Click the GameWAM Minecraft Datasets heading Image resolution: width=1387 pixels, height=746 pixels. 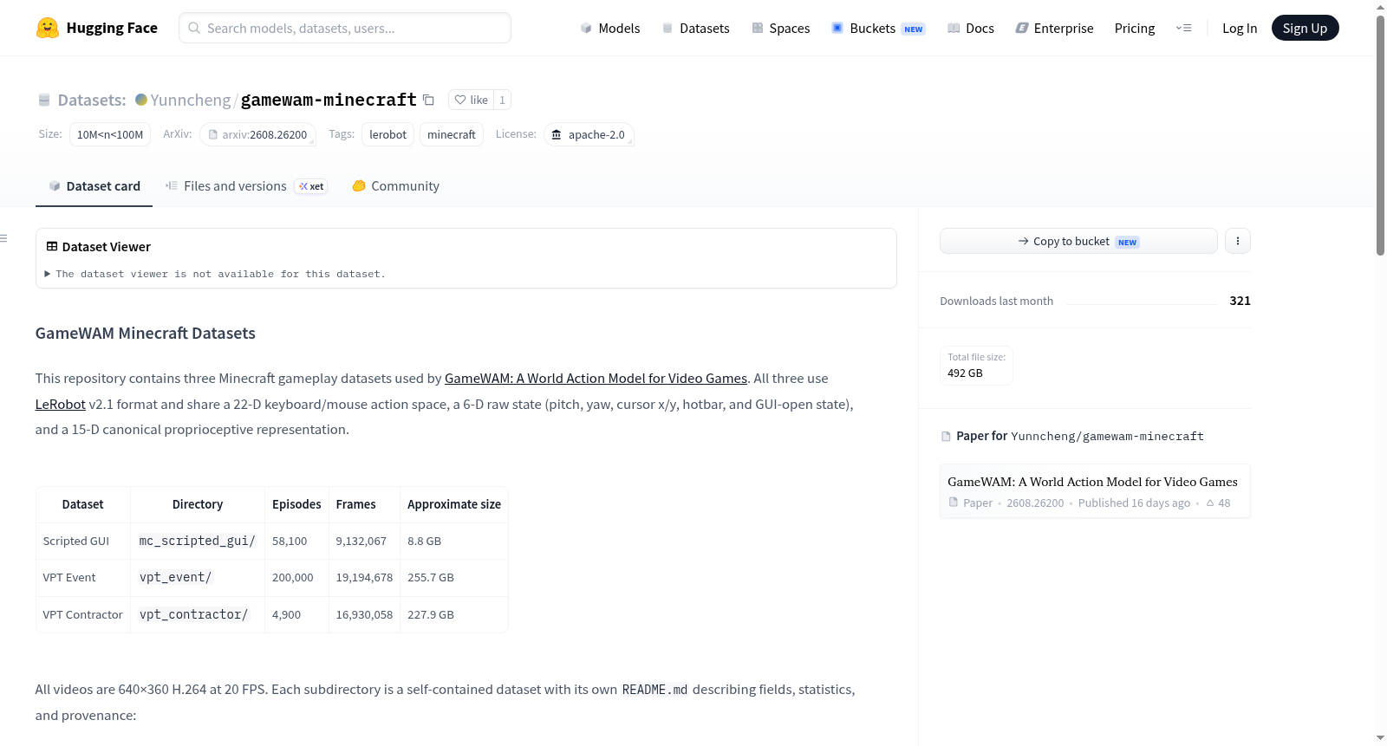click(146, 334)
